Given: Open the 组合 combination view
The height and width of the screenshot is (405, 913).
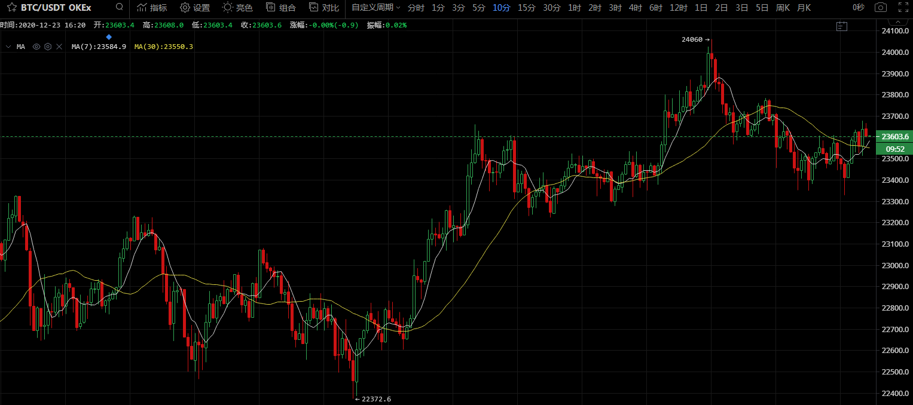Looking at the screenshot, I should pos(280,8).
